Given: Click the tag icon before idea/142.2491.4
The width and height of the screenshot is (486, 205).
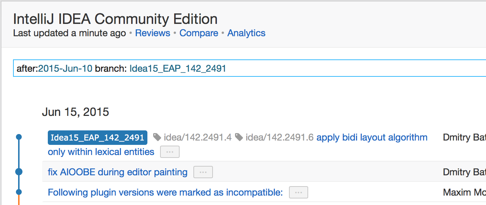Looking at the screenshot, I should click(x=157, y=137).
